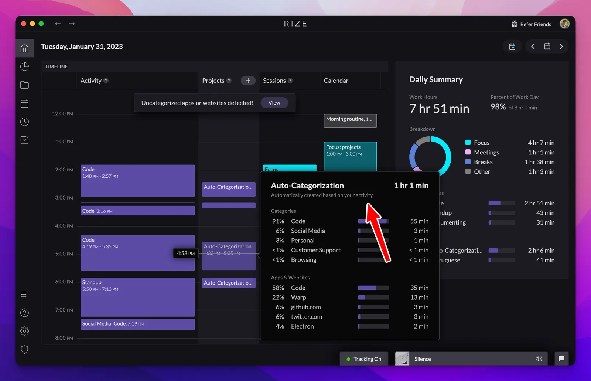The height and width of the screenshot is (381, 591).
Task: Select the Standup activity block on timeline
Action: pos(137,297)
